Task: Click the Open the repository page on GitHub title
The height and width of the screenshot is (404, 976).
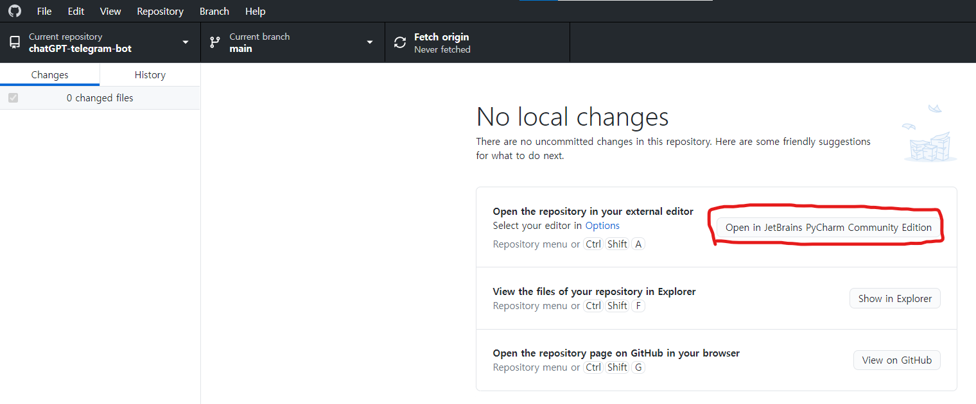Action: [616, 353]
